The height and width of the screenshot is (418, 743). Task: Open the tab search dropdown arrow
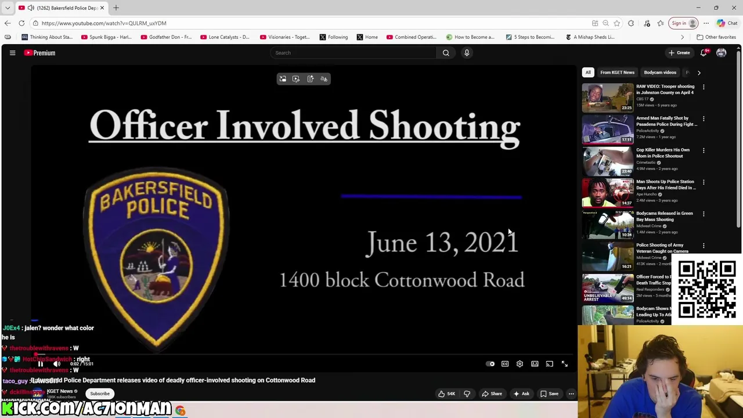click(x=8, y=8)
